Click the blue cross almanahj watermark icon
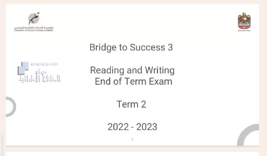Image resolution: width=267 pixels, height=156 pixels. click(x=23, y=68)
